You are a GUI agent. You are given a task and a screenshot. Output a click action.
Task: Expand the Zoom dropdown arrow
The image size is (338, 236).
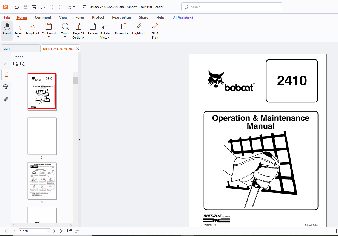pyautogui.click(x=65, y=37)
